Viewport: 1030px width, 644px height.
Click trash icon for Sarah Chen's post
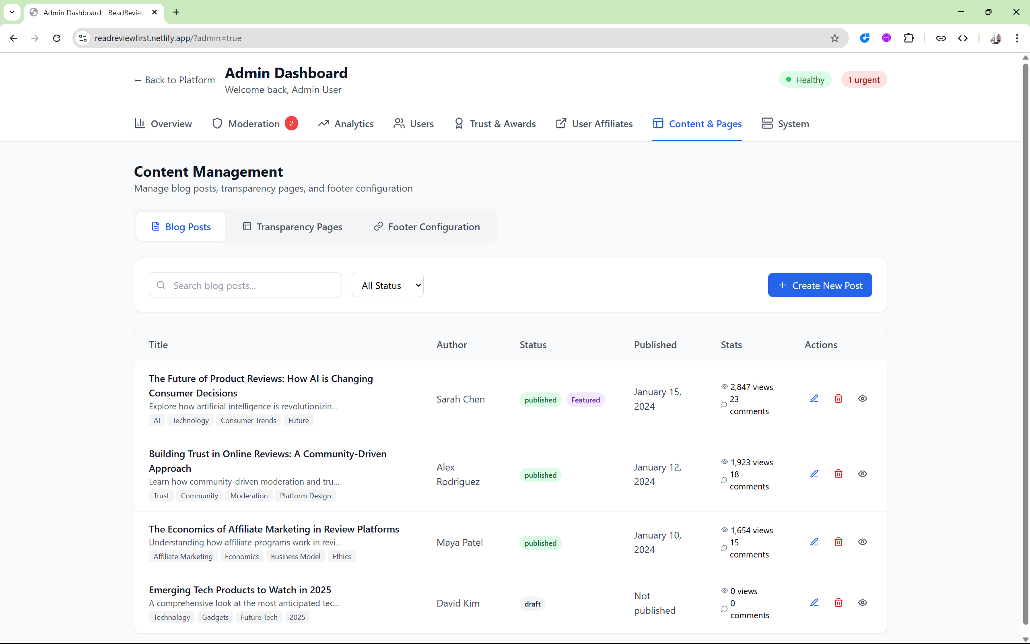[838, 398]
